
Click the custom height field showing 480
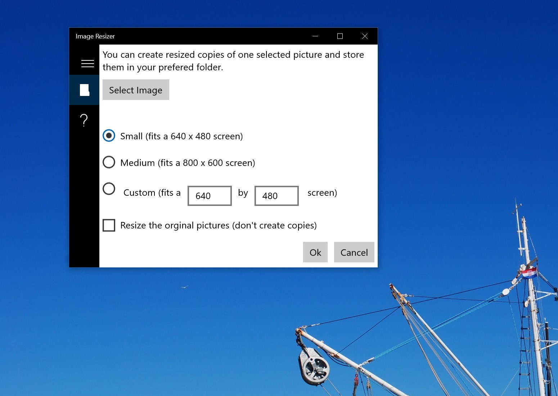[276, 195]
